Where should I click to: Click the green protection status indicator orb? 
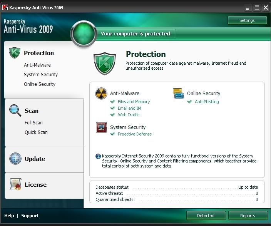pyautogui.click(x=84, y=34)
